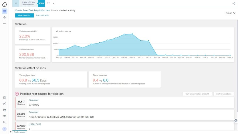The image size is (238, 134).
Task: Open the N user avatar
Action: click(4, 129)
